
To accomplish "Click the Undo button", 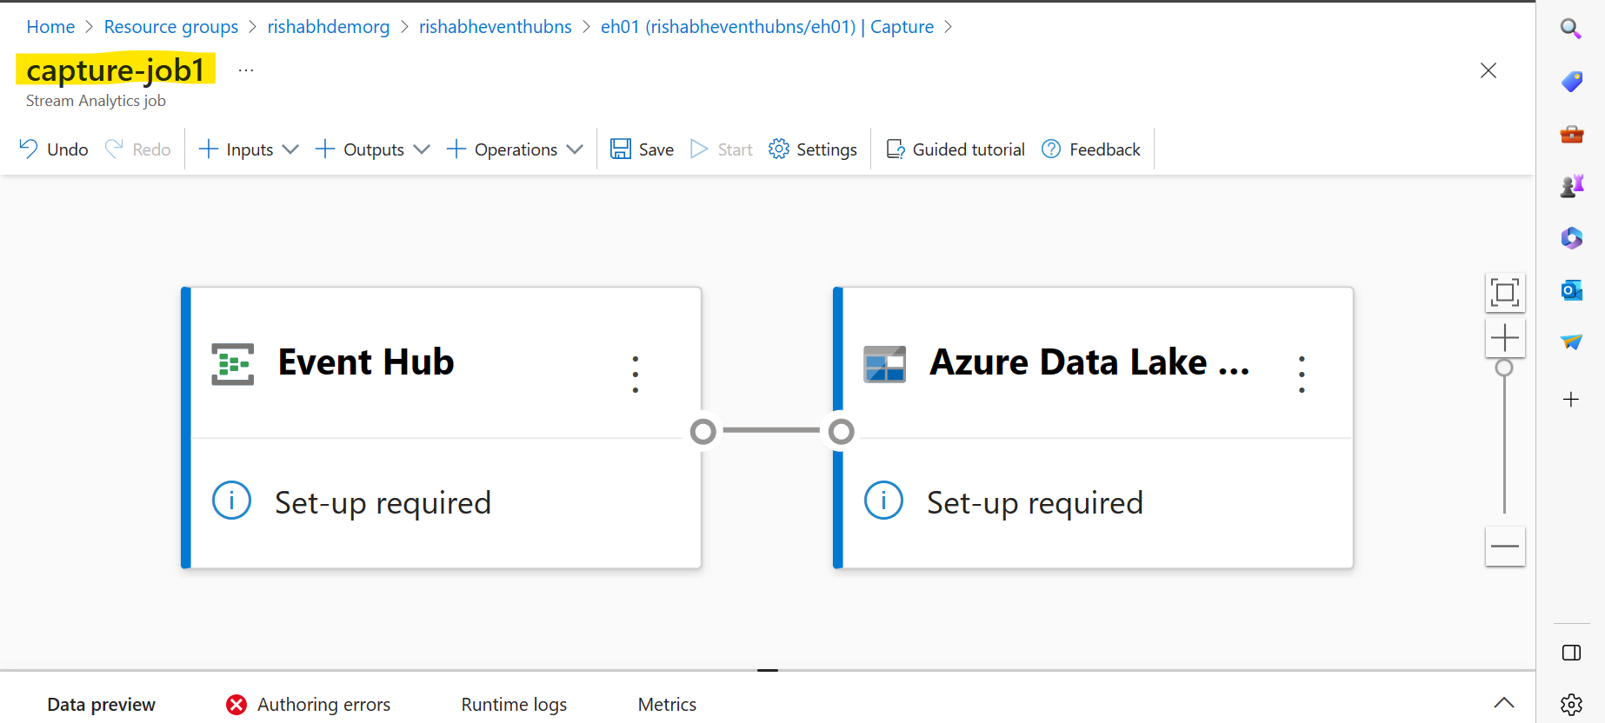I will 54,149.
